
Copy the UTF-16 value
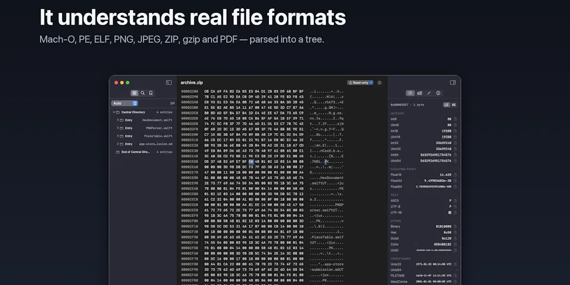[455, 212]
